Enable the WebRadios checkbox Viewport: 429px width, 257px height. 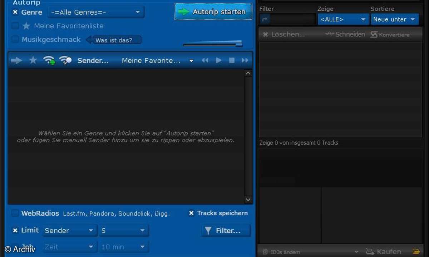[x=15, y=213]
